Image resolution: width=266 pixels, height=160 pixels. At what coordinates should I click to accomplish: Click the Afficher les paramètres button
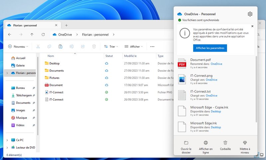210,48
